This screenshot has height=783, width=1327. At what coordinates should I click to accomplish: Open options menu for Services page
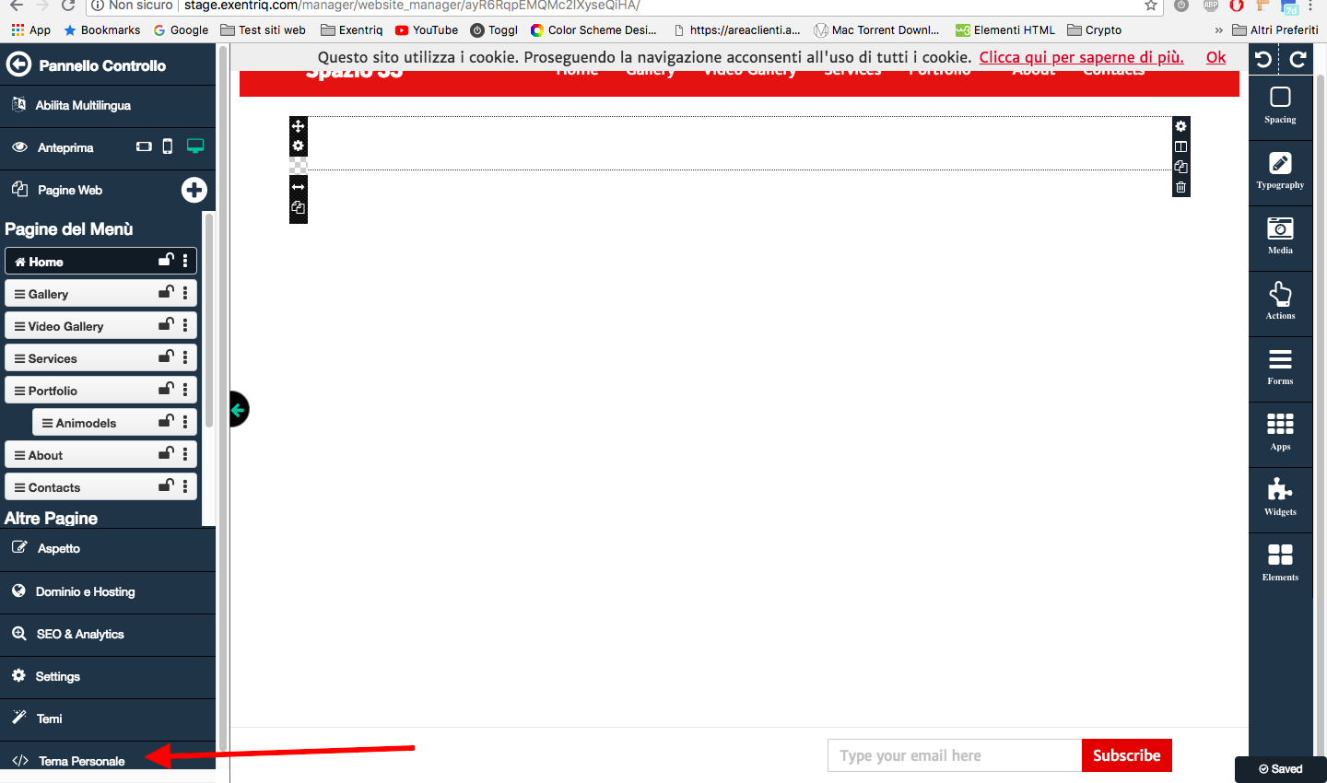185,357
